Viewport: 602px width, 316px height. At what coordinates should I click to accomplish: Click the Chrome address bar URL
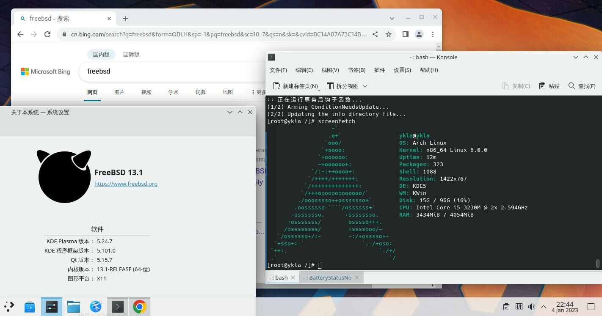pyautogui.click(x=218, y=34)
